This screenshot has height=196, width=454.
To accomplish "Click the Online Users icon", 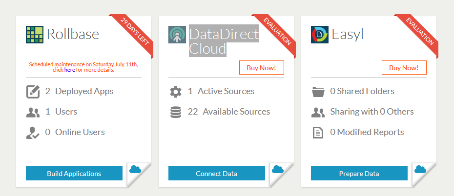I will (33, 132).
